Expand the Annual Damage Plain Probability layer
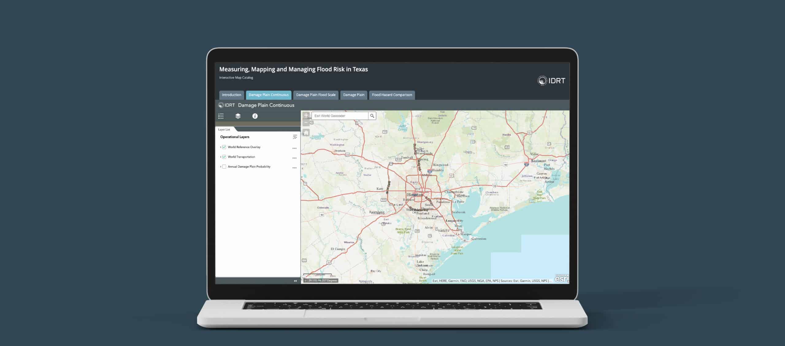Viewport: 785px width, 346px height. coord(220,167)
